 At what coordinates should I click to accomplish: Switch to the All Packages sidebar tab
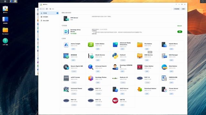pyautogui.click(x=49, y=17)
